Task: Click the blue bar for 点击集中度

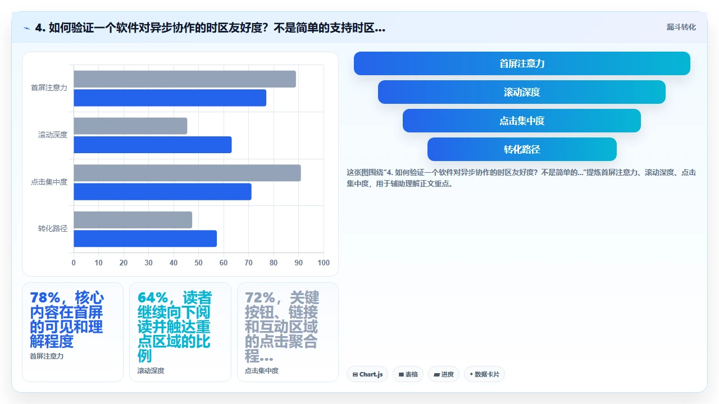Action: (162, 191)
